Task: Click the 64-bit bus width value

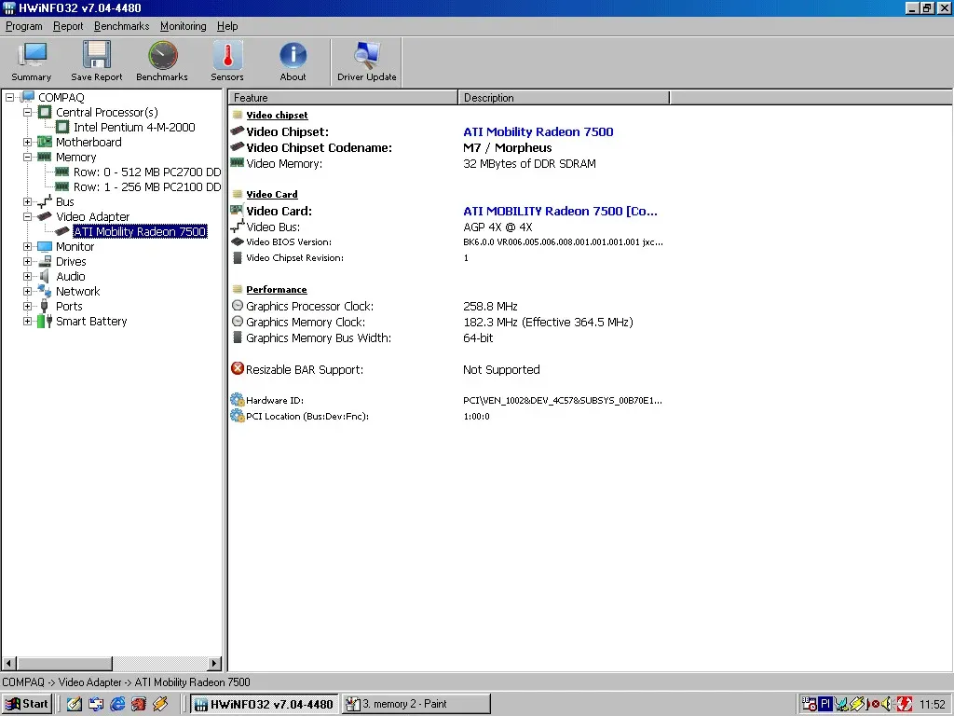Action: [x=478, y=337]
